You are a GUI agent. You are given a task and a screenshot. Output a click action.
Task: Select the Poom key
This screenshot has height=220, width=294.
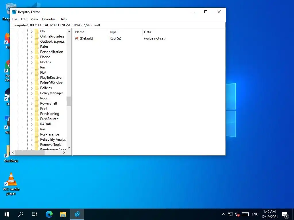[x=45, y=98]
